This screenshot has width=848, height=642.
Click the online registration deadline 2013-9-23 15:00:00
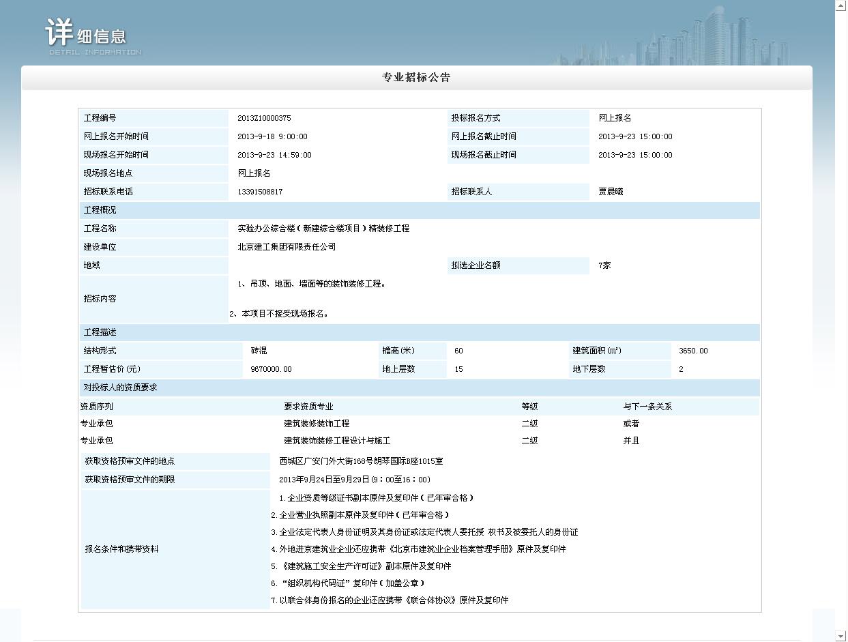(635, 136)
